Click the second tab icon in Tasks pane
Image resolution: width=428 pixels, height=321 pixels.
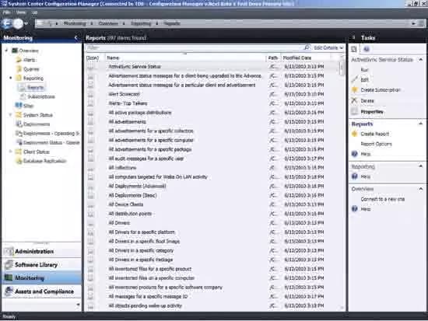tap(367, 49)
